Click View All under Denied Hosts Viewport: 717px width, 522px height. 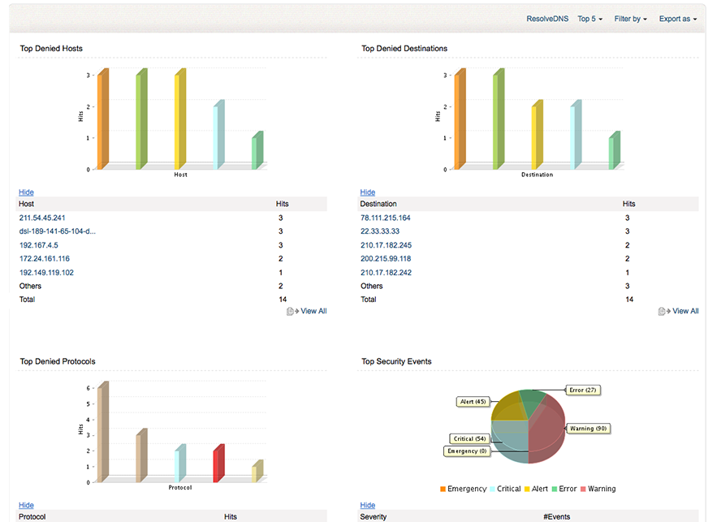click(313, 311)
